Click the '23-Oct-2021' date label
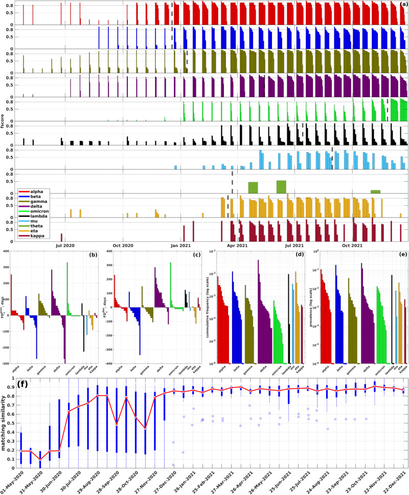409x495 pixels. (x=357, y=482)
